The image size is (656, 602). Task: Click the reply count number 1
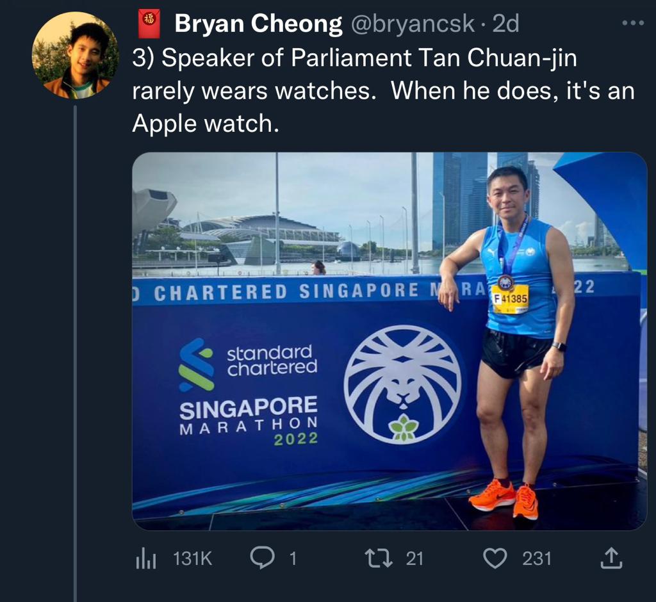pos(293,559)
